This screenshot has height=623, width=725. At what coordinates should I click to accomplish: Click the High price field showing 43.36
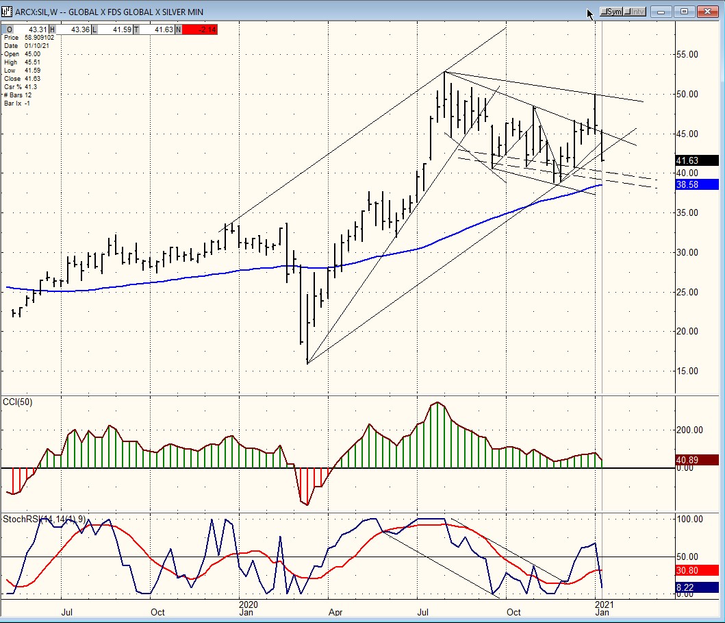pyautogui.click(x=74, y=30)
